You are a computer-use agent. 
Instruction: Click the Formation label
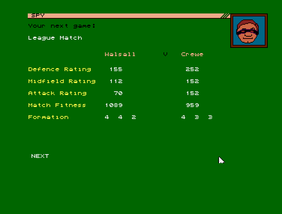[x=48, y=117]
